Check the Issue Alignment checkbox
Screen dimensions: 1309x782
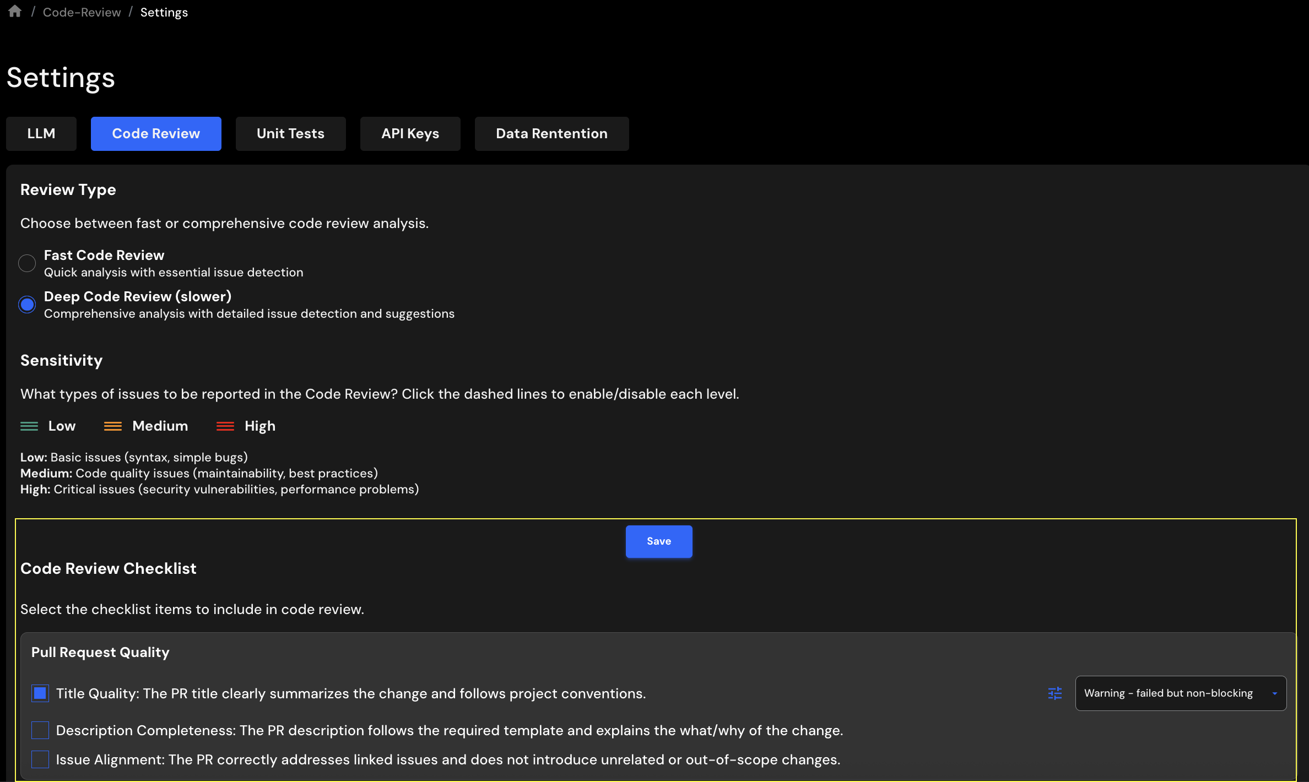(x=40, y=759)
